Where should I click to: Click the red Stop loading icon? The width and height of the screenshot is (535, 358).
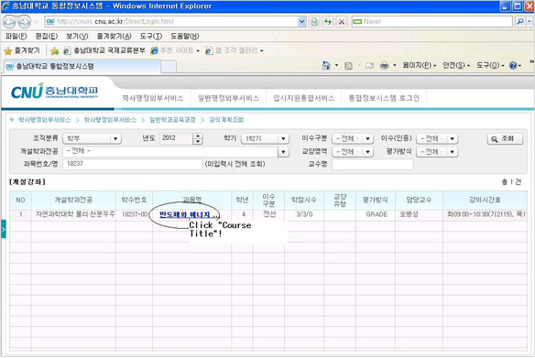341,22
